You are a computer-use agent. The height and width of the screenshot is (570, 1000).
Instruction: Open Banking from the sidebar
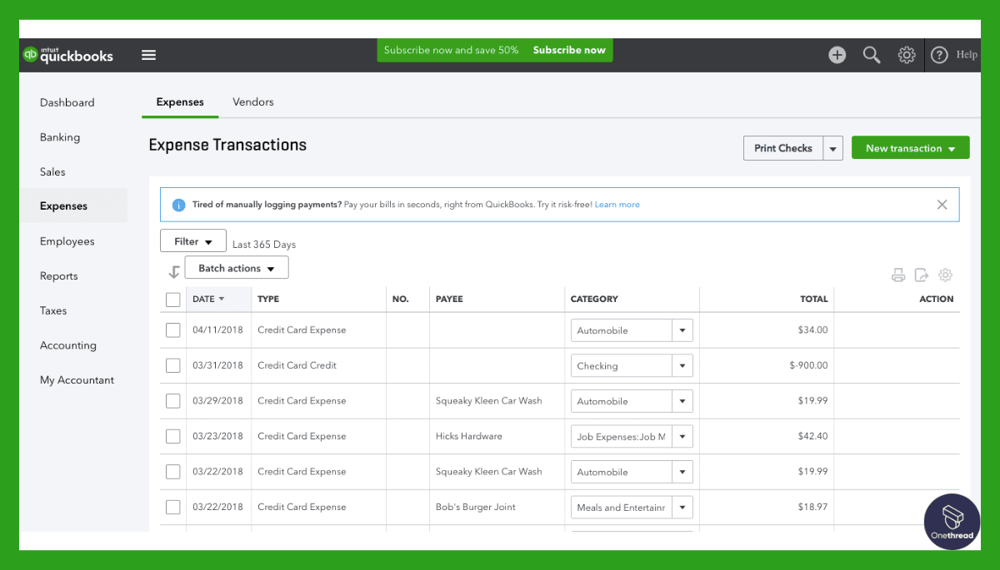click(60, 137)
